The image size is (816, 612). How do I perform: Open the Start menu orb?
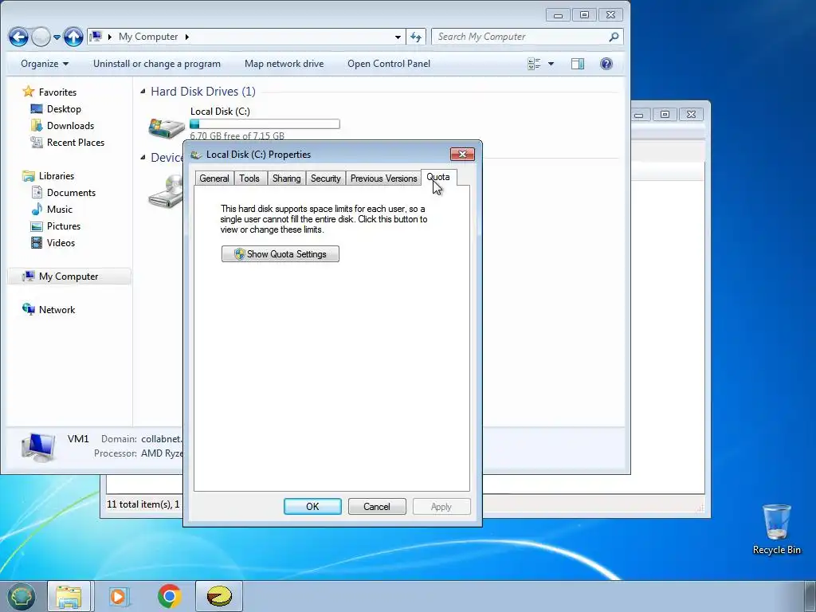(x=21, y=596)
